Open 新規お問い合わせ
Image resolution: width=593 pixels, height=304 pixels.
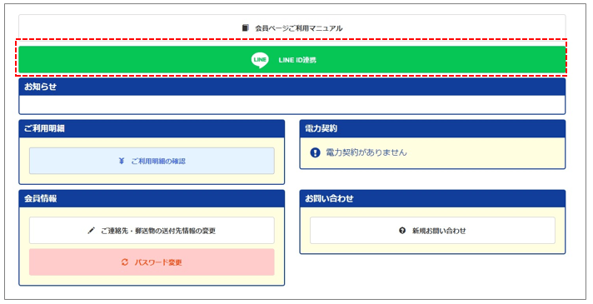432,230
